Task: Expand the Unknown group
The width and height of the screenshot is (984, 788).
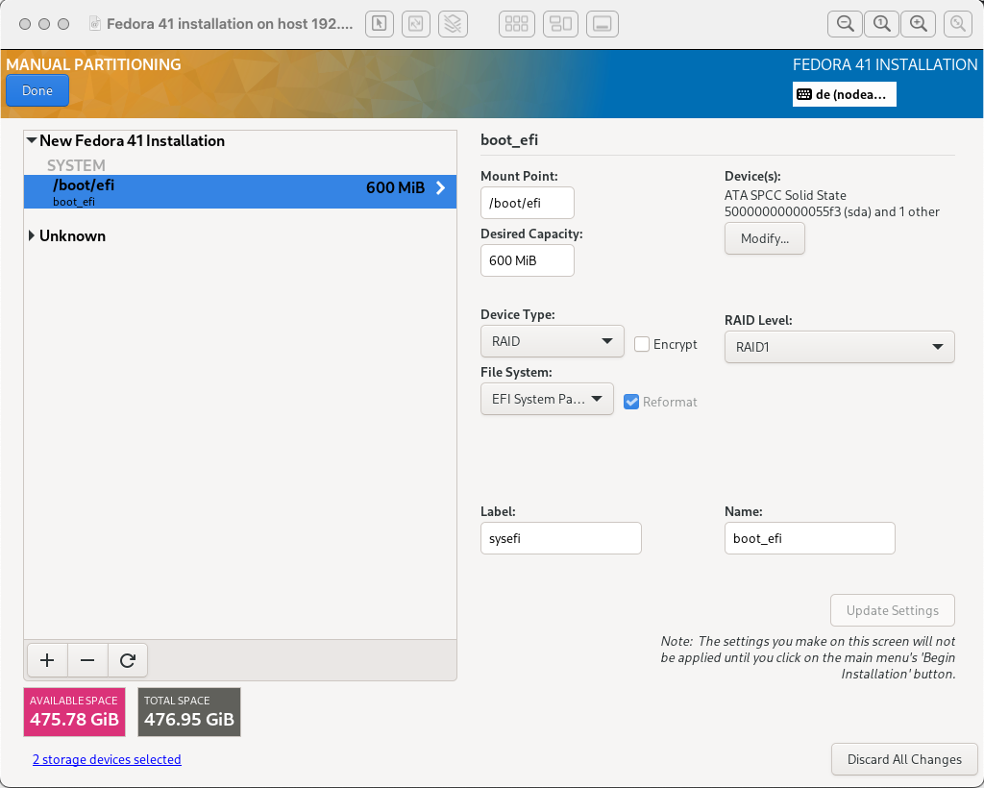Action: tap(32, 235)
